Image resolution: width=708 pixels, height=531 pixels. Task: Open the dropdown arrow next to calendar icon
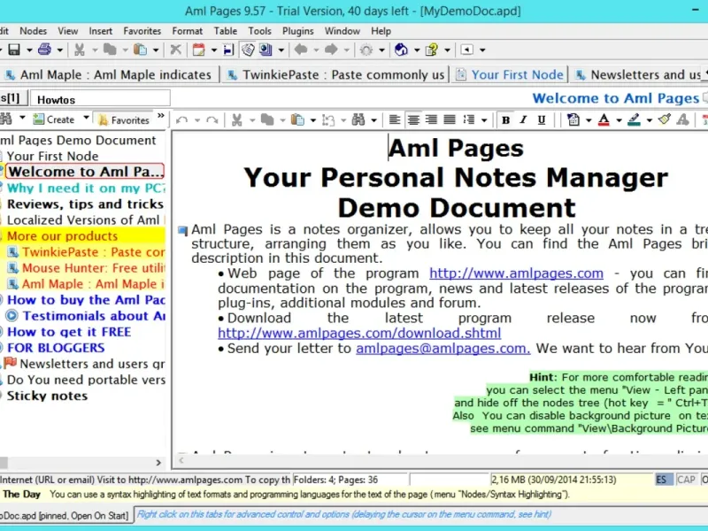pyautogui.click(x=214, y=50)
